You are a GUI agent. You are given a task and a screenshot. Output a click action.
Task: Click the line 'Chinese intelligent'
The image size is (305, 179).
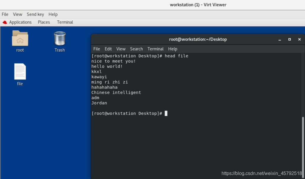[116, 93]
